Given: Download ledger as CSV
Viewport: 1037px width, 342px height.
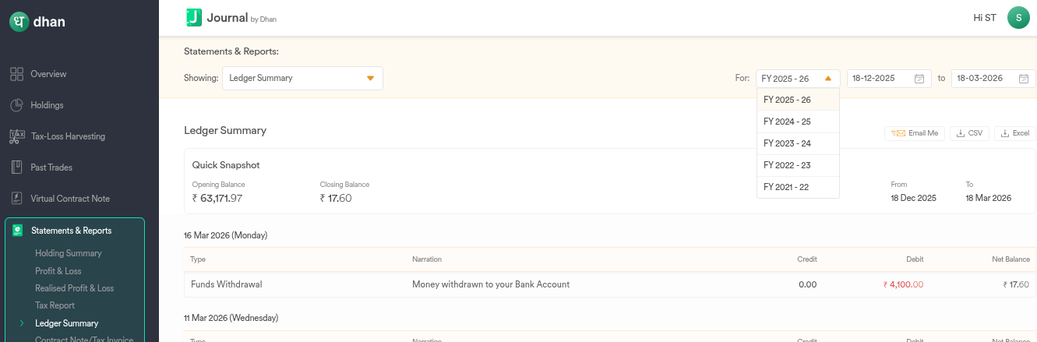Looking at the screenshot, I should 969,133.
